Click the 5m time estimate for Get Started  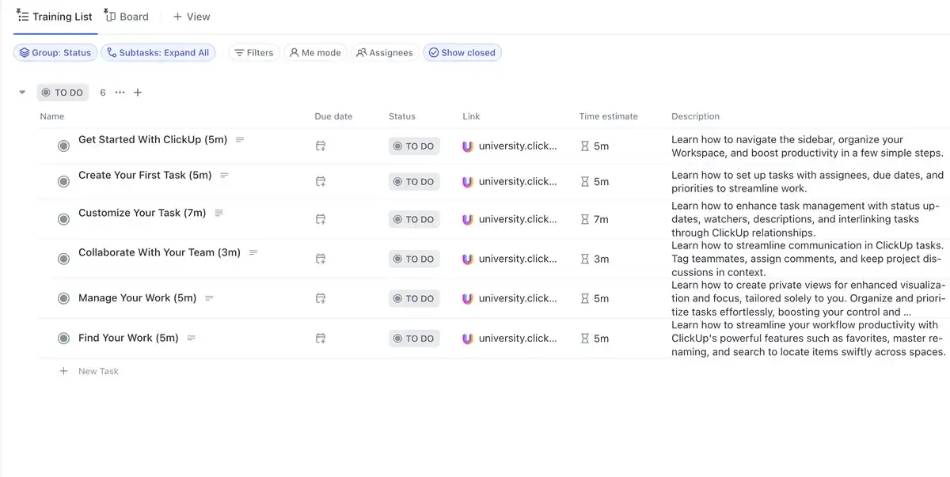click(x=595, y=146)
